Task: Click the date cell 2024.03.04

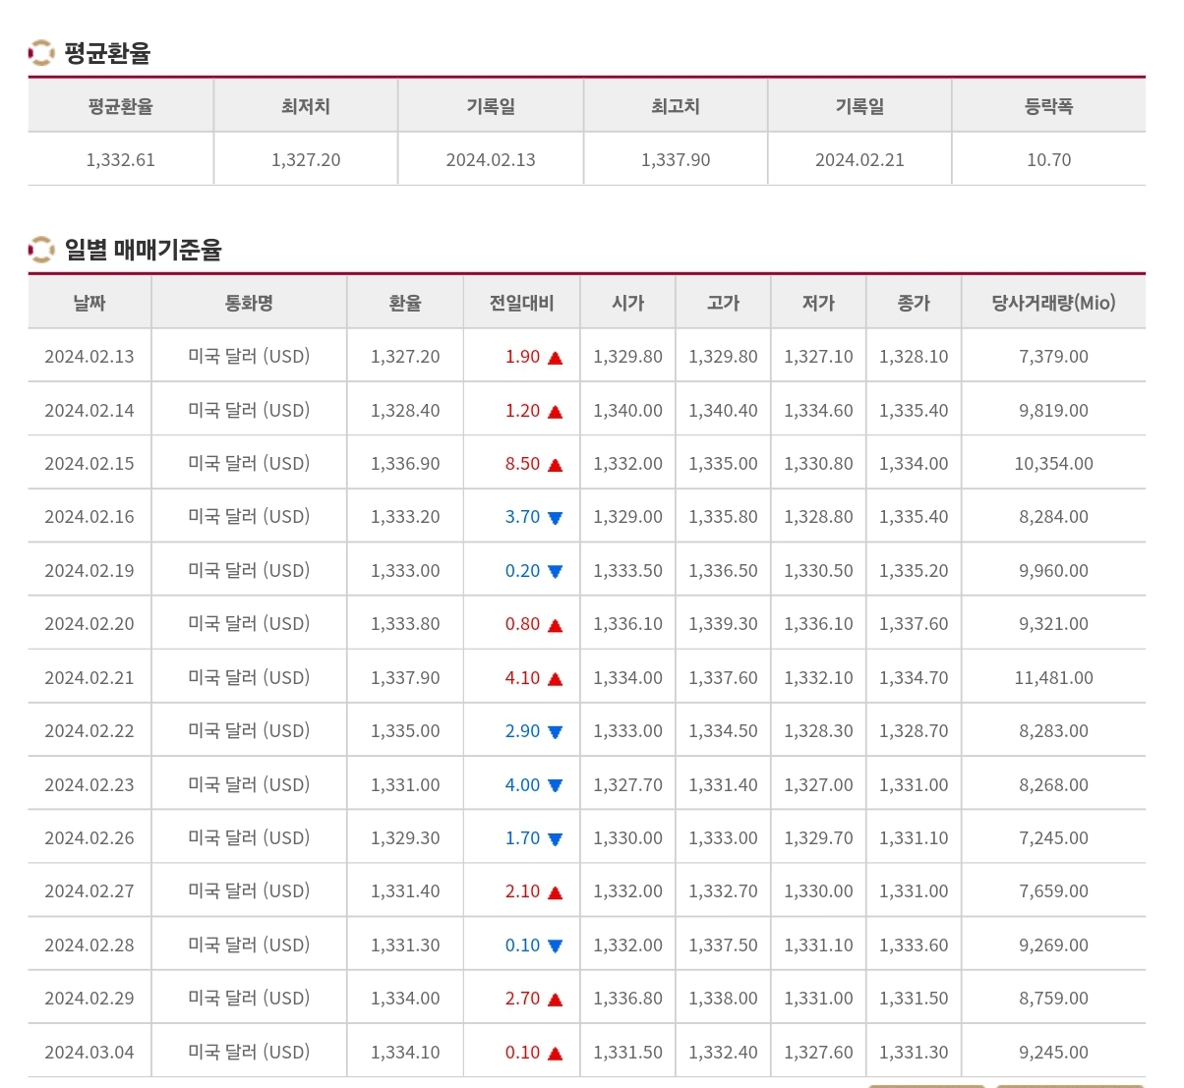Action: click(89, 1053)
